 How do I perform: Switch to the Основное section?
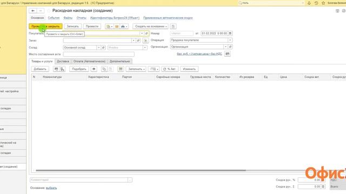[37, 18]
